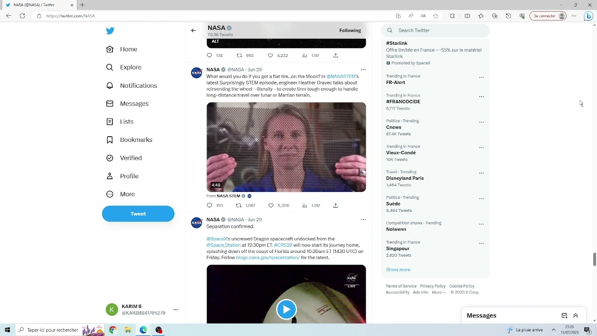Share the top tweet with 1.1M views

click(335, 56)
